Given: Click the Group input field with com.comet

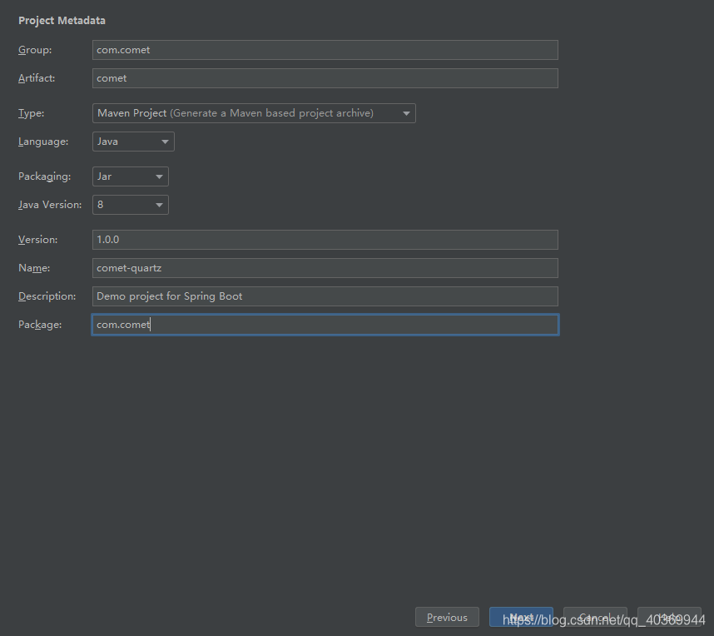Looking at the screenshot, I should click(x=325, y=50).
